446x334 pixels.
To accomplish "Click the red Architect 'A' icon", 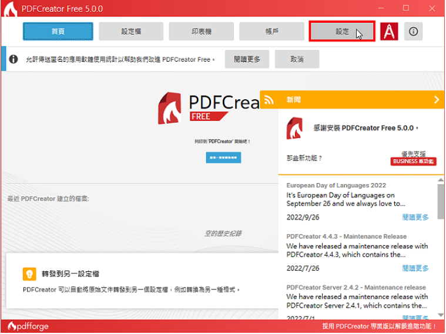I will coord(389,31).
